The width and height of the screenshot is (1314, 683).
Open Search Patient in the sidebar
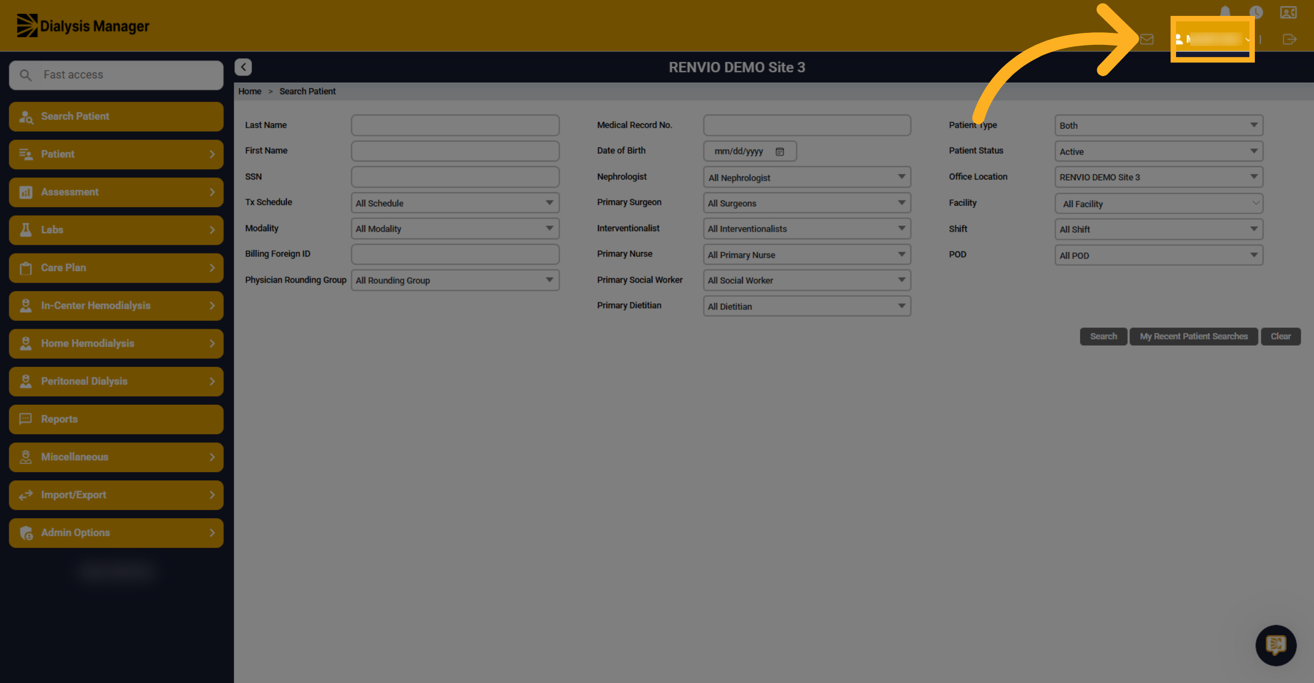click(x=116, y=116)
